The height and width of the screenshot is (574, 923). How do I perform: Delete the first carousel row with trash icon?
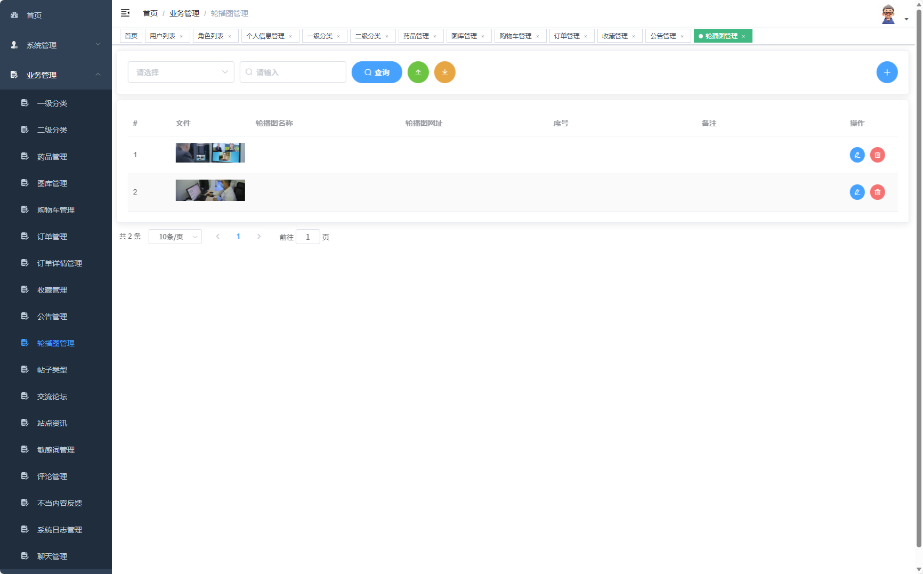pyautogui.click(x=877, y=155)
